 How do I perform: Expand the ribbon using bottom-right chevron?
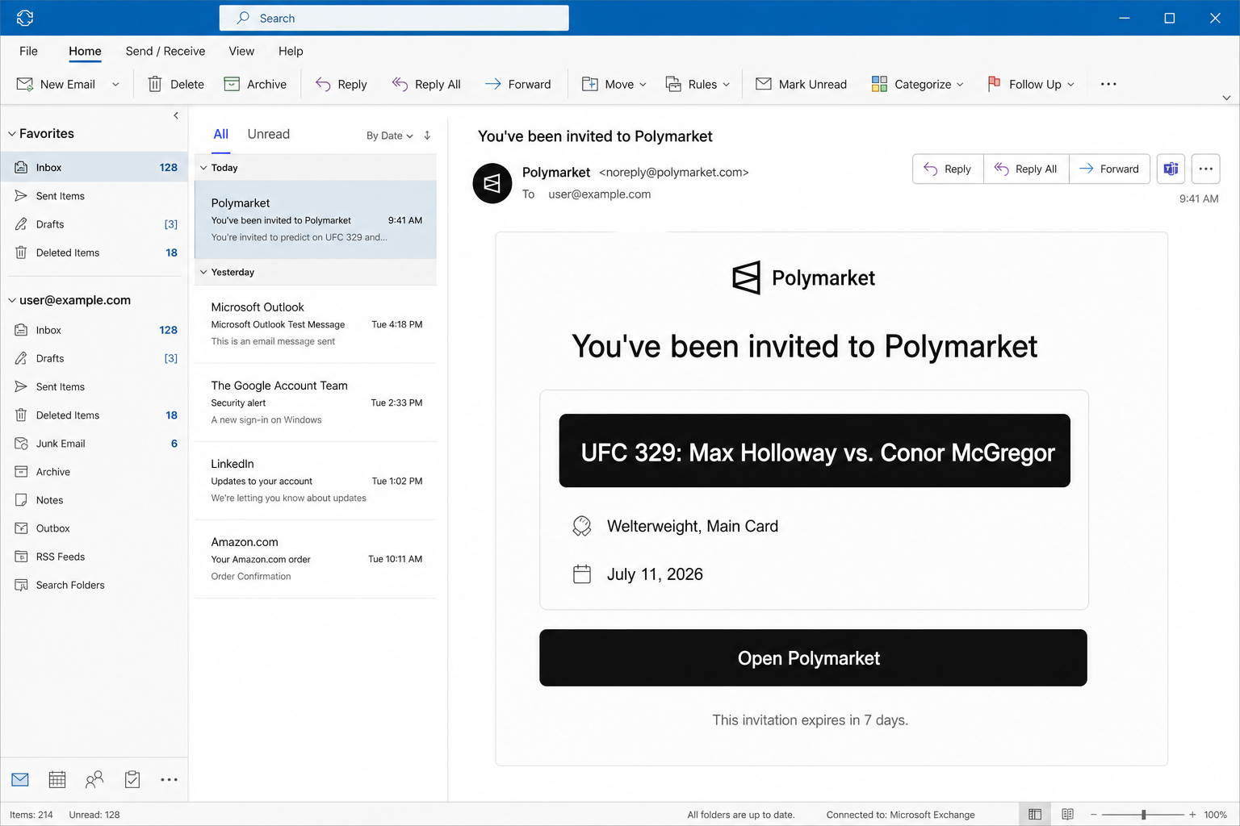pos(1226,98)
